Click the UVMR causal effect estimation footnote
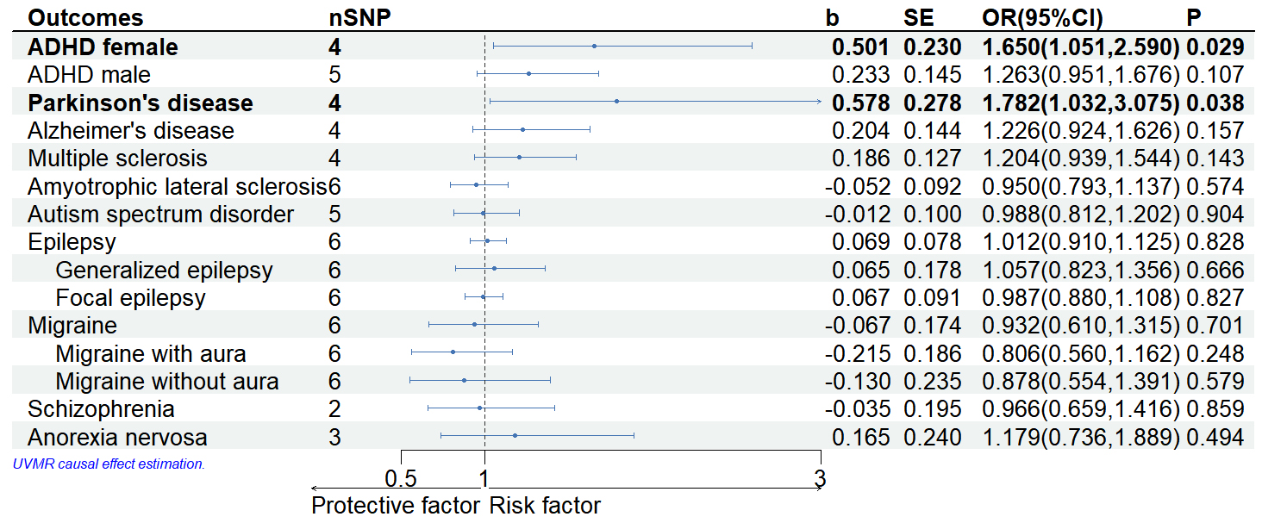Image resolution: width=1262 pixels, height=523 pixels. coord(109,464)
